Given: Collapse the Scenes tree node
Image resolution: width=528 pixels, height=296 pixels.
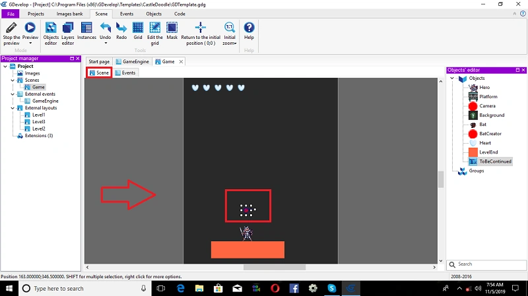Looking at the screenshot, I should pyautogui.click(x=13, y=80).
